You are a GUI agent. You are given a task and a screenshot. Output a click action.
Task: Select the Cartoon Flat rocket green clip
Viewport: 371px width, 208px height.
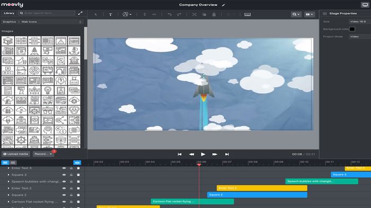[192, 202]
